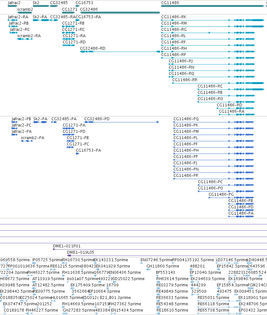Open the CG1271-PB protein label
Screen dimensions: 267x315
click(x=78, y=138)
